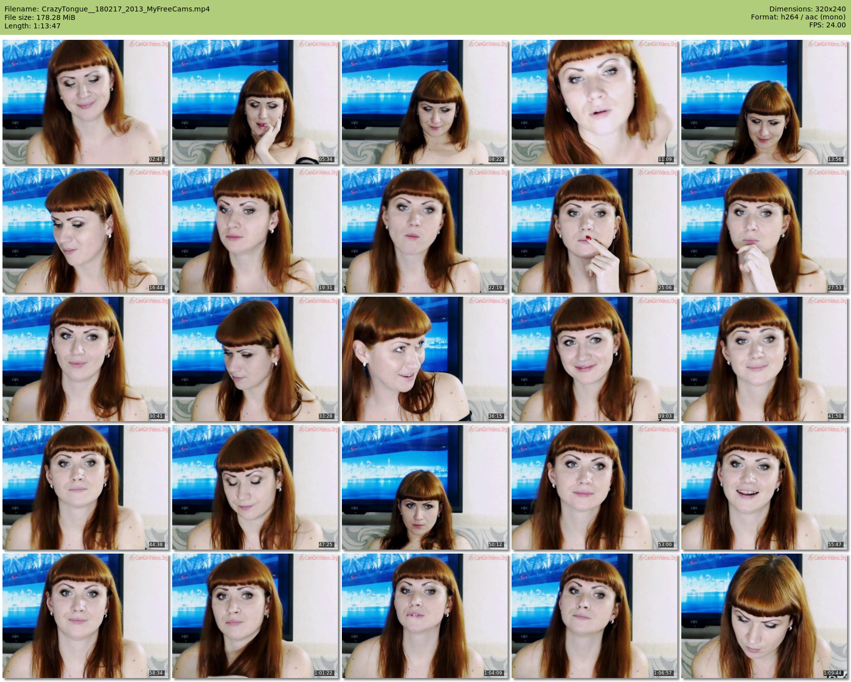This screenshot has width=851, height=682.
Task: Click the thumbnail marked 08:22
Action: pyautogui.click(x=425, y=102)
